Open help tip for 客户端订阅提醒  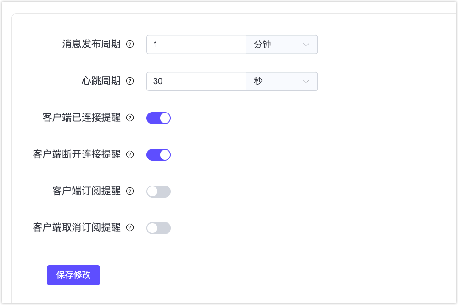point(130,192)
